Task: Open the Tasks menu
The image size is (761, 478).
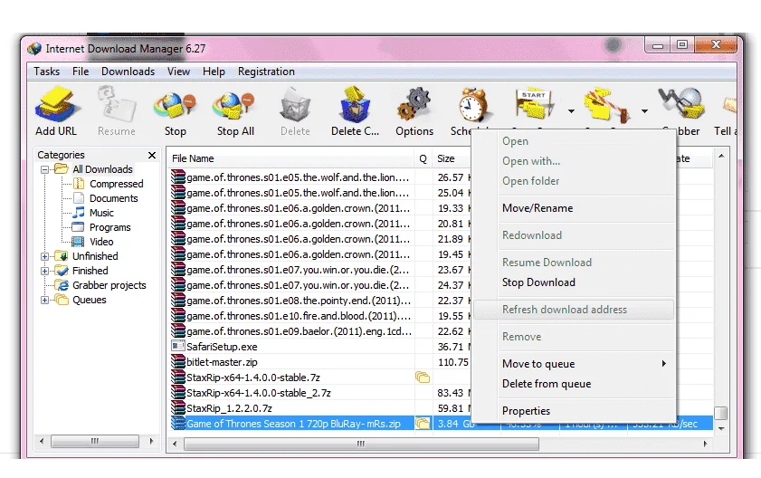Action: pyautogui.click(x=46, y=72)
